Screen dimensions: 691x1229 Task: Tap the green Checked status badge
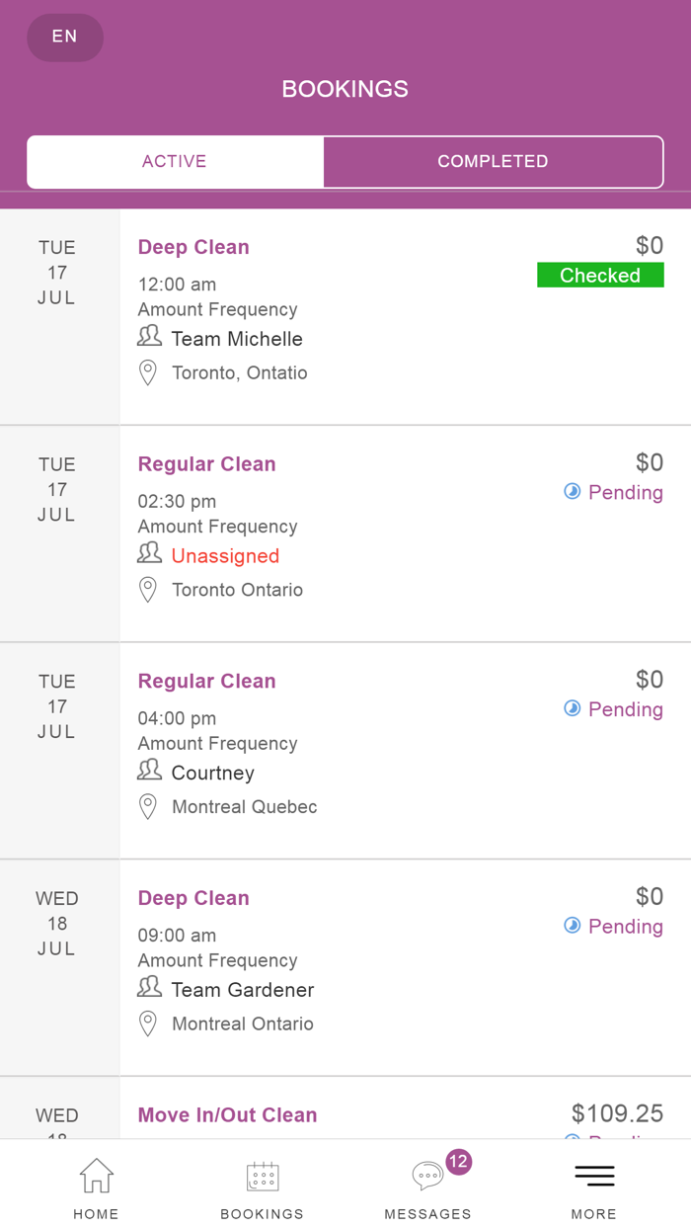click(600, 276)
